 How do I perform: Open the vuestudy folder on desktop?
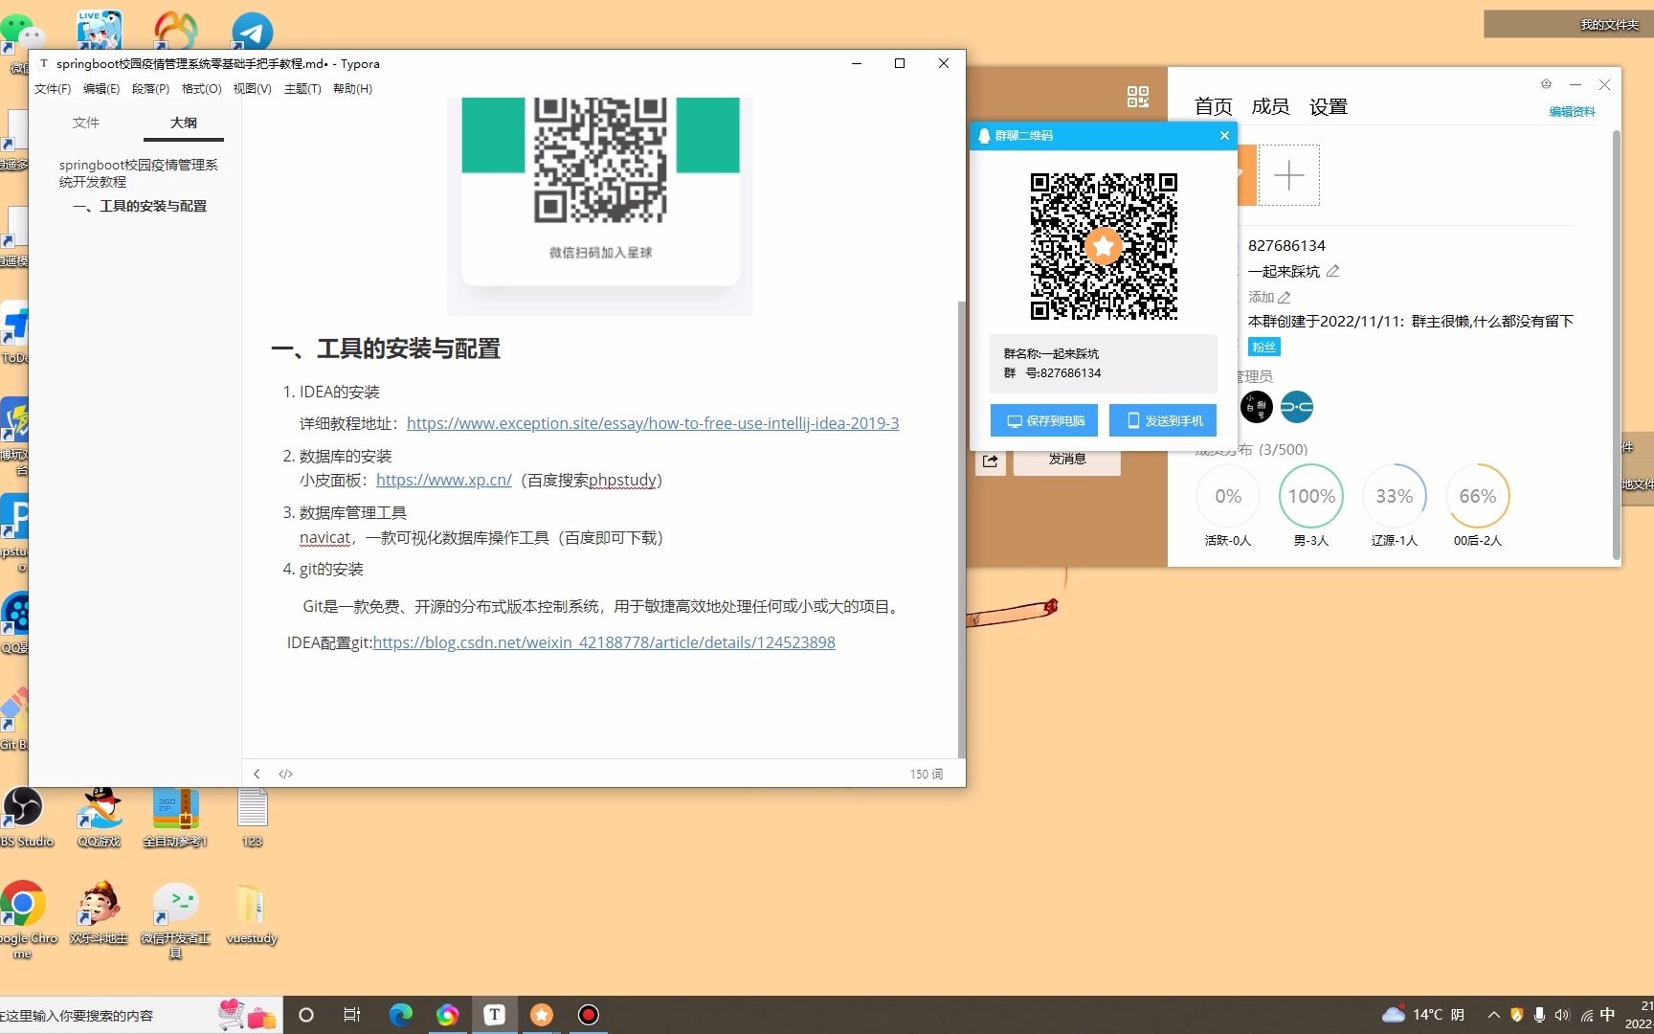(x=252, y=912)
